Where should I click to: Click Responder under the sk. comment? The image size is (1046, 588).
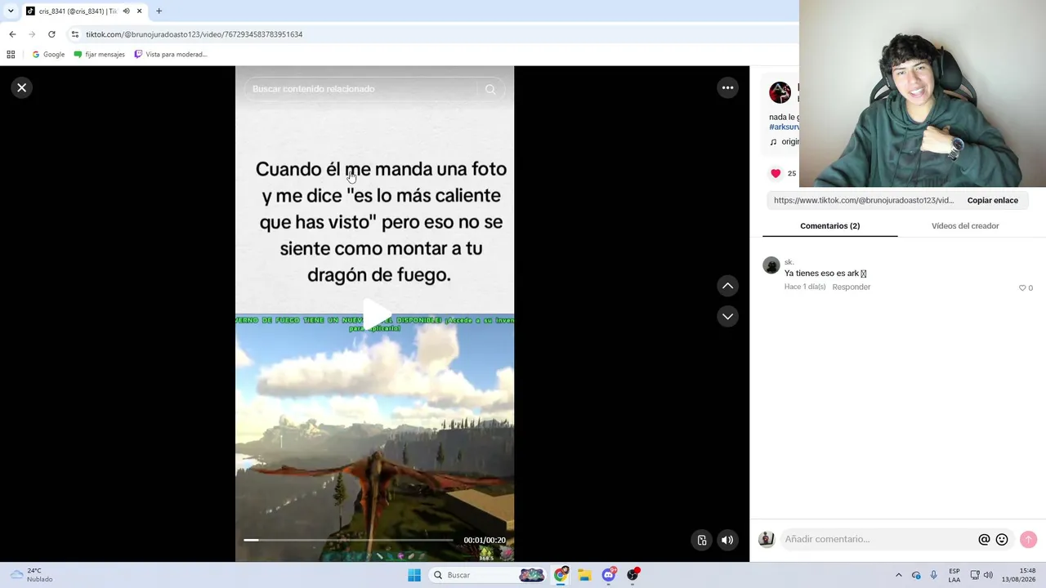[x=851, y=287]
